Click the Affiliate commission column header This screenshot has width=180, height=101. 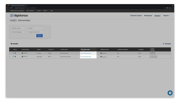pyautogui.click(x=123, y=49)
